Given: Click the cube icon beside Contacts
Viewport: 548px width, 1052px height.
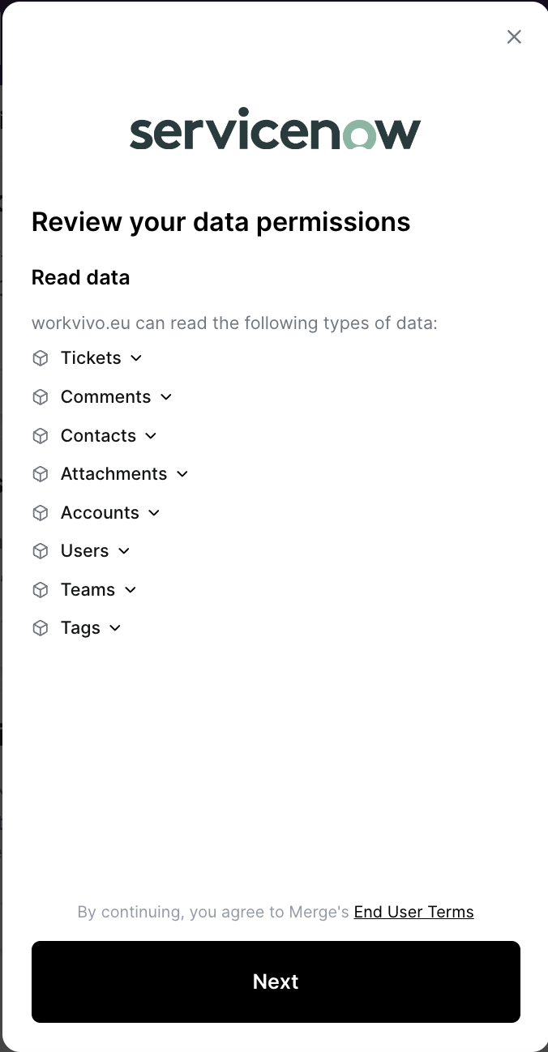Looking at the screenshot, I should 41,435.
